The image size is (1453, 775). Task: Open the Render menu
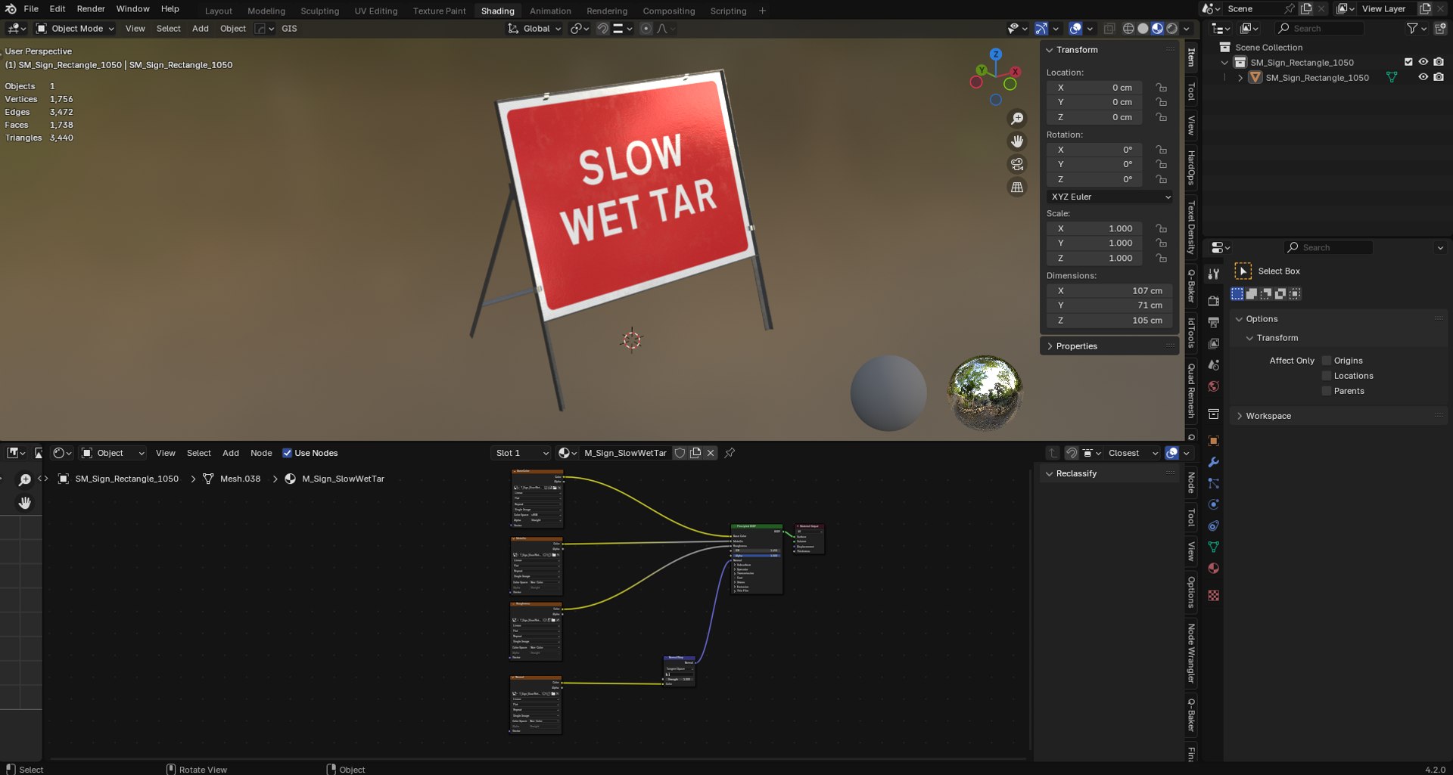click(91, 9)
